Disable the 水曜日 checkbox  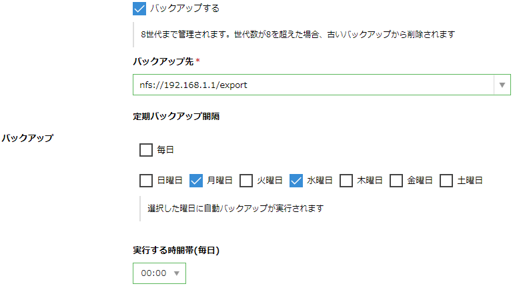pos(296,180)
